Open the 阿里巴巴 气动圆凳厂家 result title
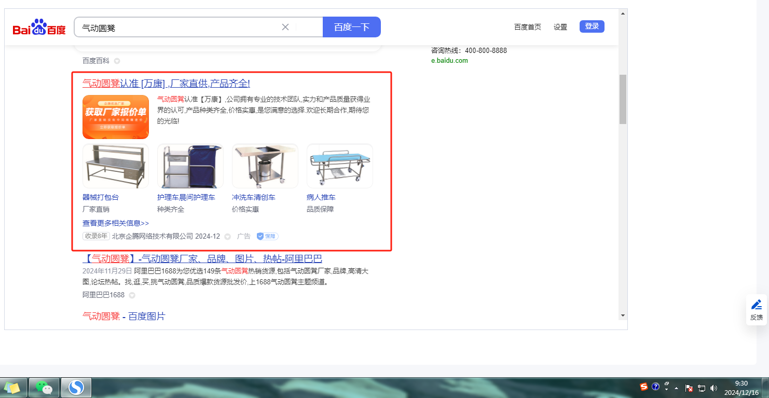The height and width of the screenshot is (398, 769). coord(202,258)
